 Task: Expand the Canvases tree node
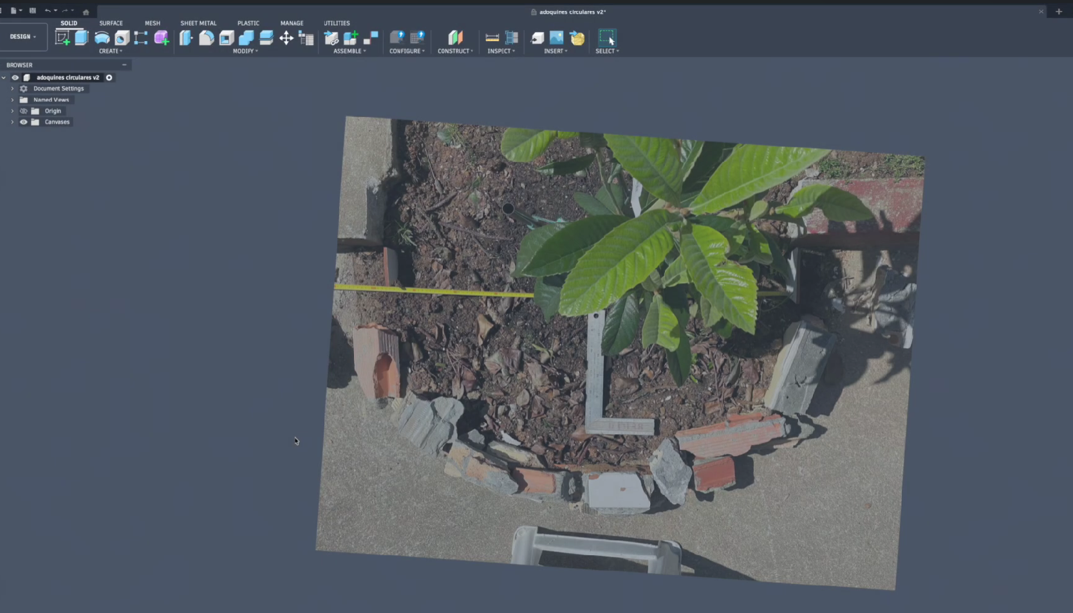pos(12,122)
